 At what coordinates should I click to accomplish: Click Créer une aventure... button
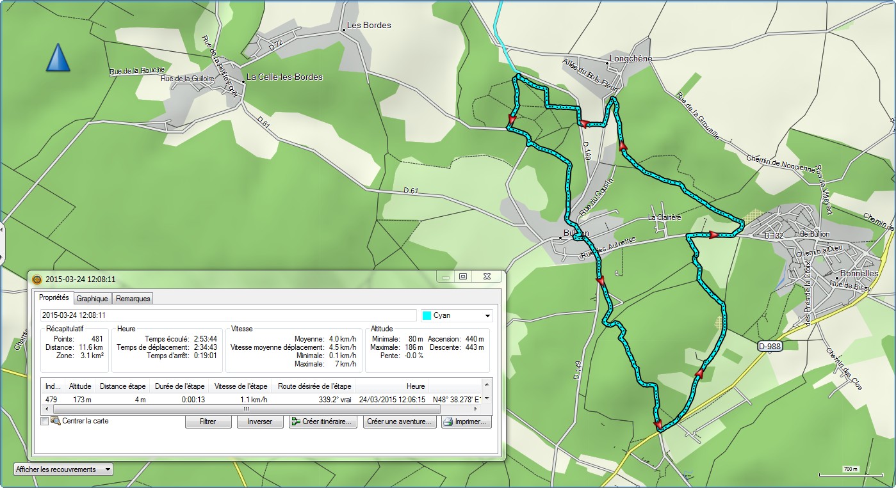400,422
